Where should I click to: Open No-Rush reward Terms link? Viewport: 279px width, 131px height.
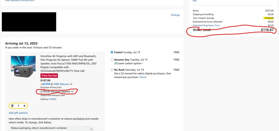[x=143, y=77]
